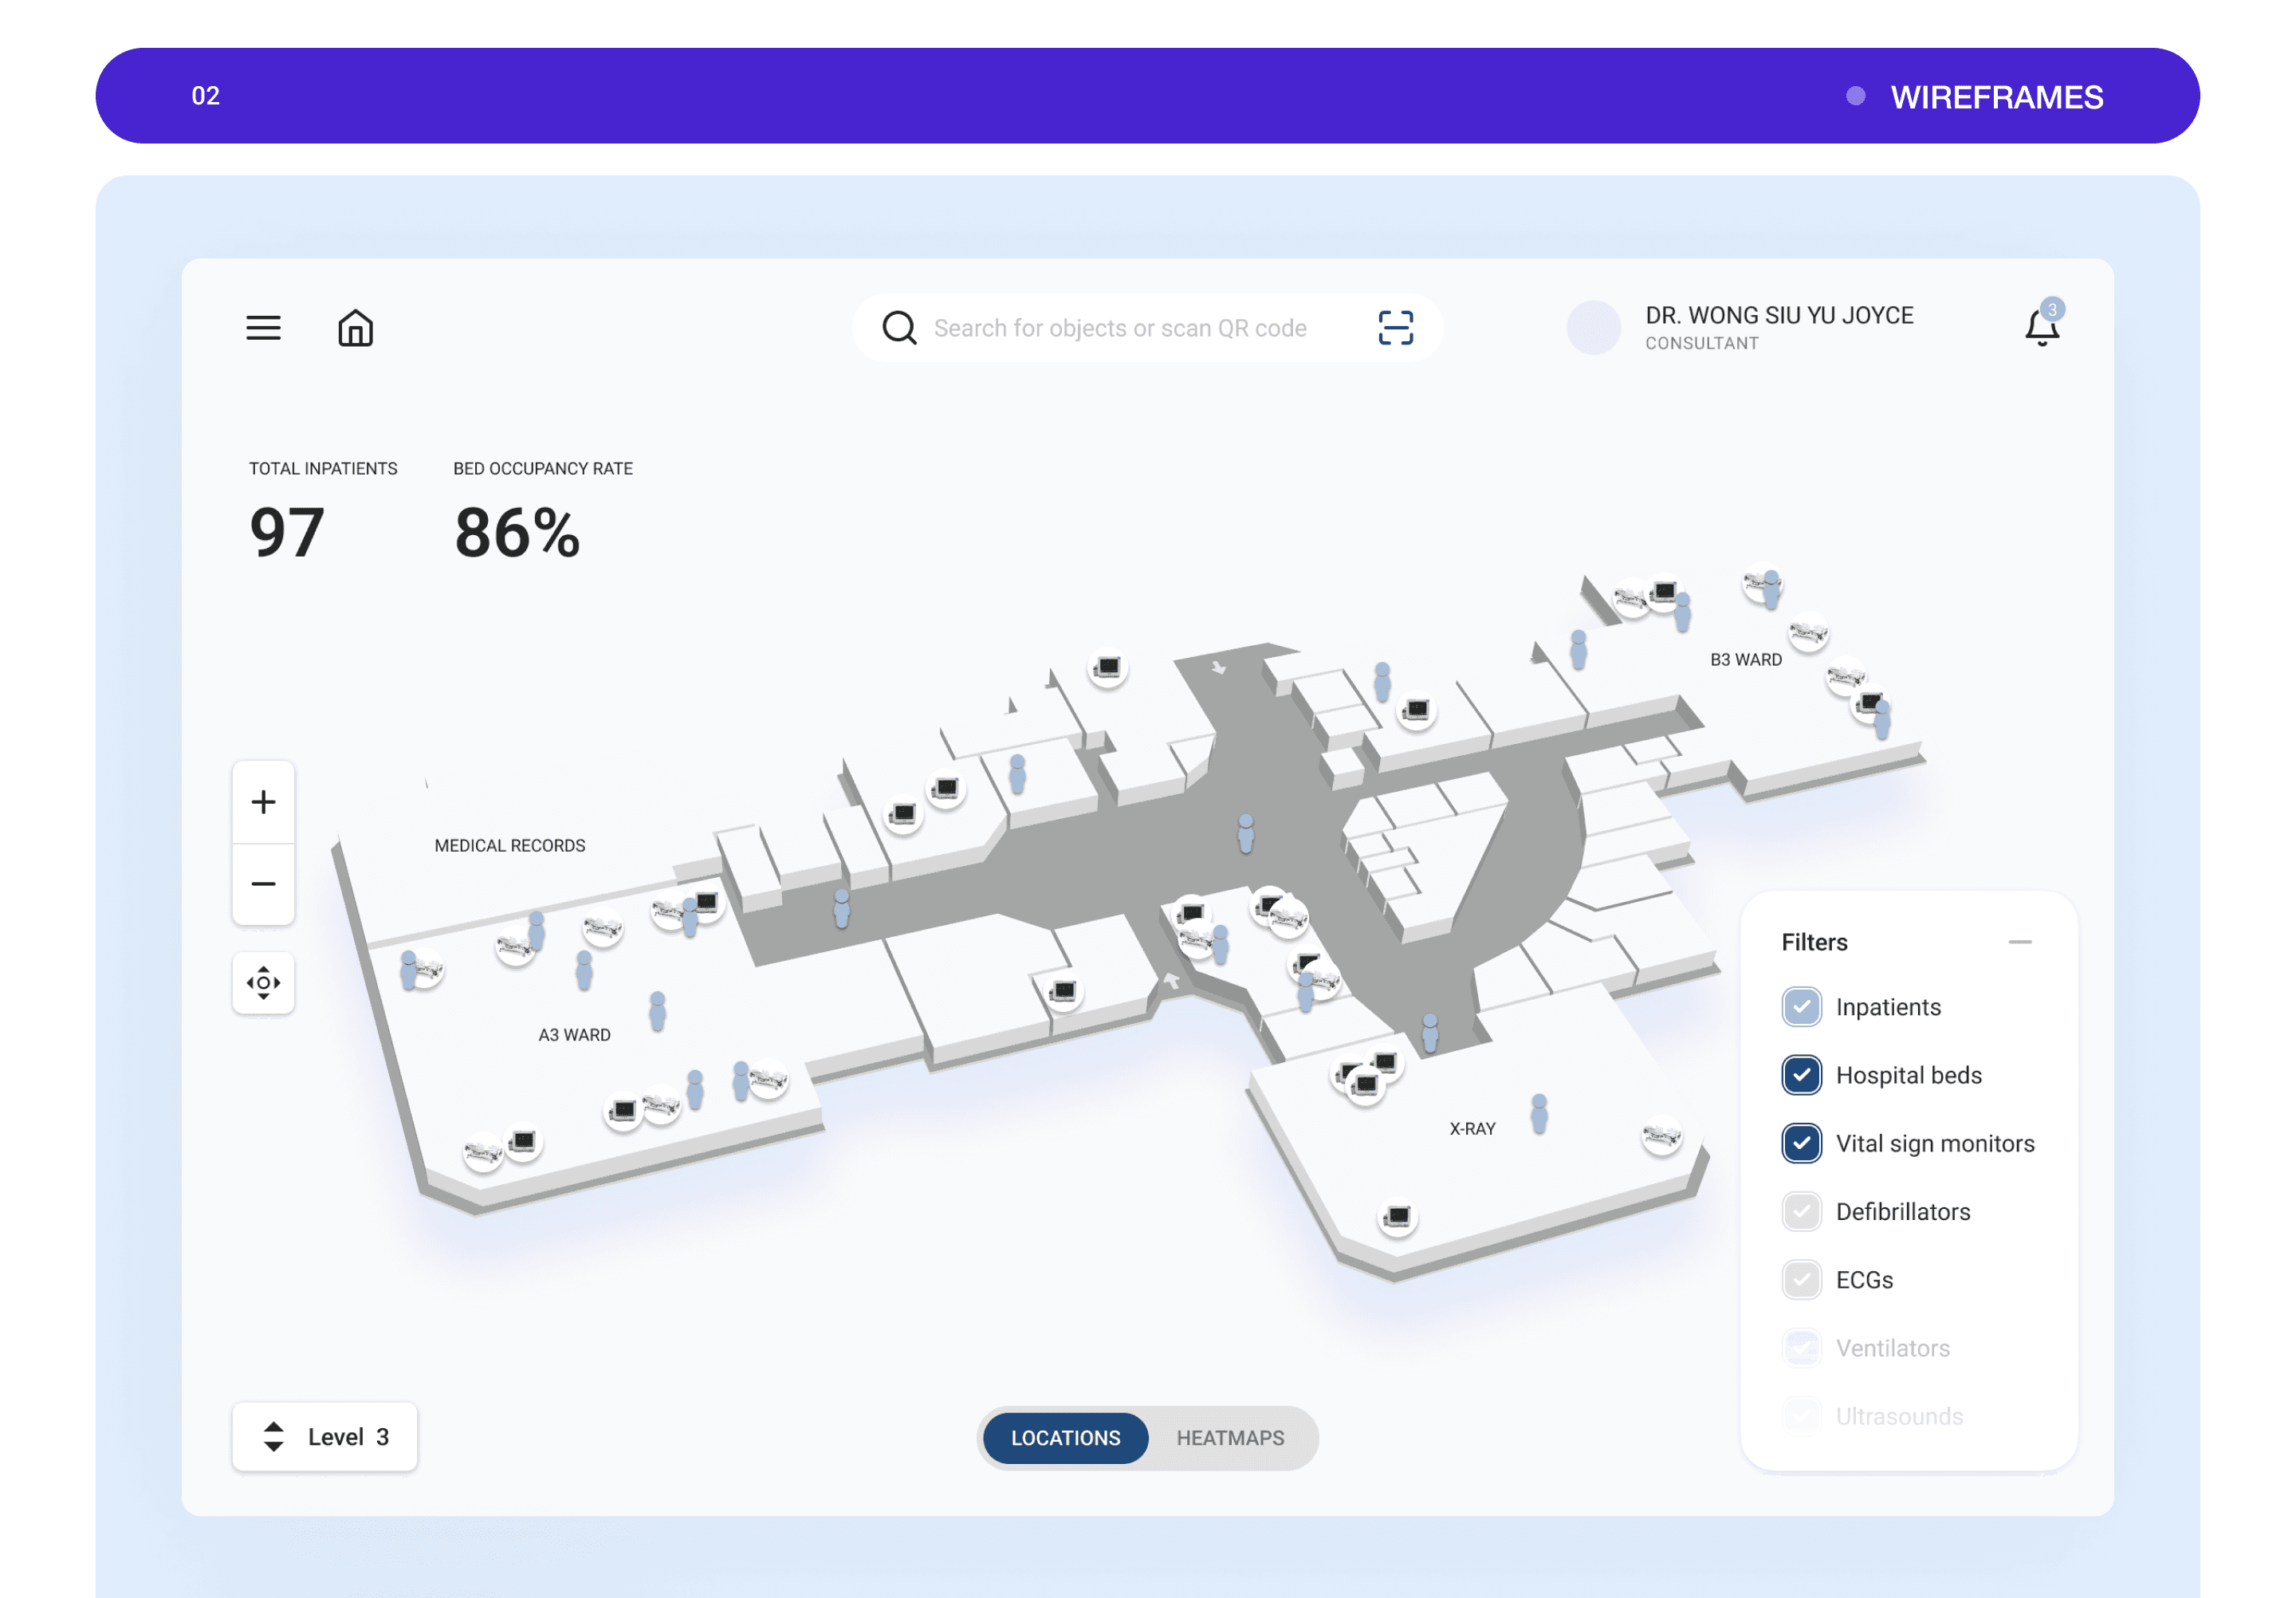This screenshot has height=1598, width=2296.
Task: Toggle the Inpatients filter checkbox
Action: pyautogui.click(x=1801, y=1007)
